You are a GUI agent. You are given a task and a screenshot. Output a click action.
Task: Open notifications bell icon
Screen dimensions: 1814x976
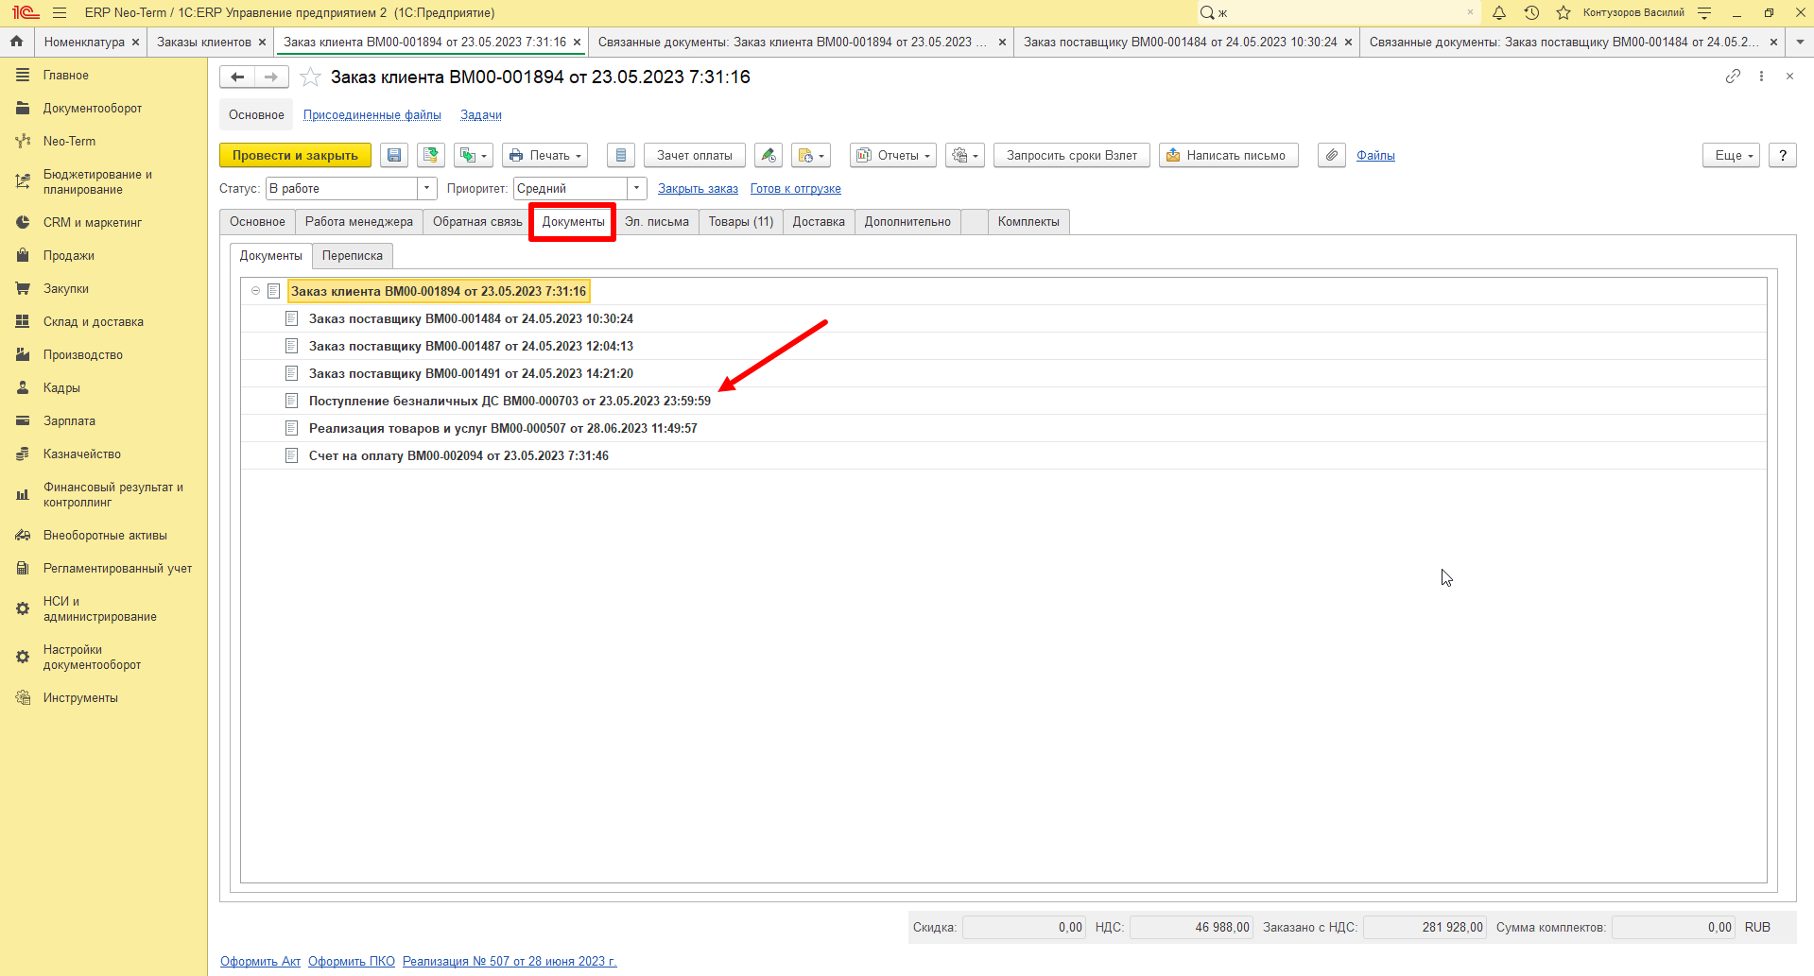click(x=1499, y=12)
